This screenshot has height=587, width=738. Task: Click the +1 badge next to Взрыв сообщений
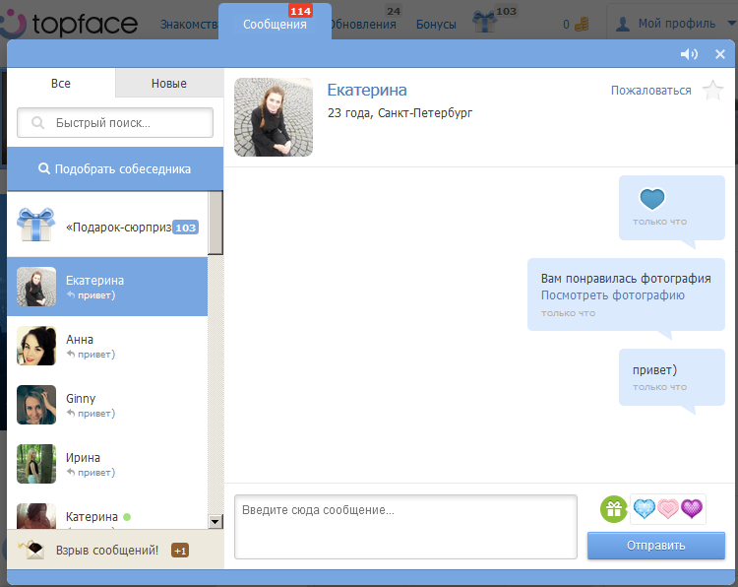click(x=180, y=551)
